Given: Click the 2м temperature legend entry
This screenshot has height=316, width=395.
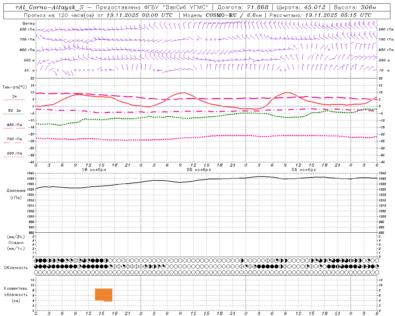Looking at the screenshot, I should point(15,97).
